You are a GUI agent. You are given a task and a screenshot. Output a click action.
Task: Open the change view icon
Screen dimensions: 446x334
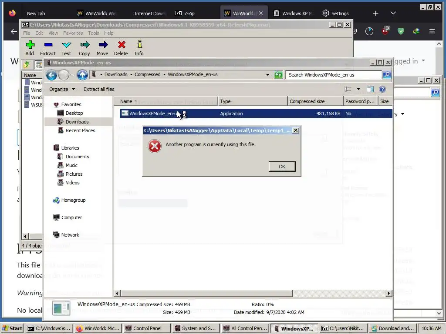coord(348,89)
